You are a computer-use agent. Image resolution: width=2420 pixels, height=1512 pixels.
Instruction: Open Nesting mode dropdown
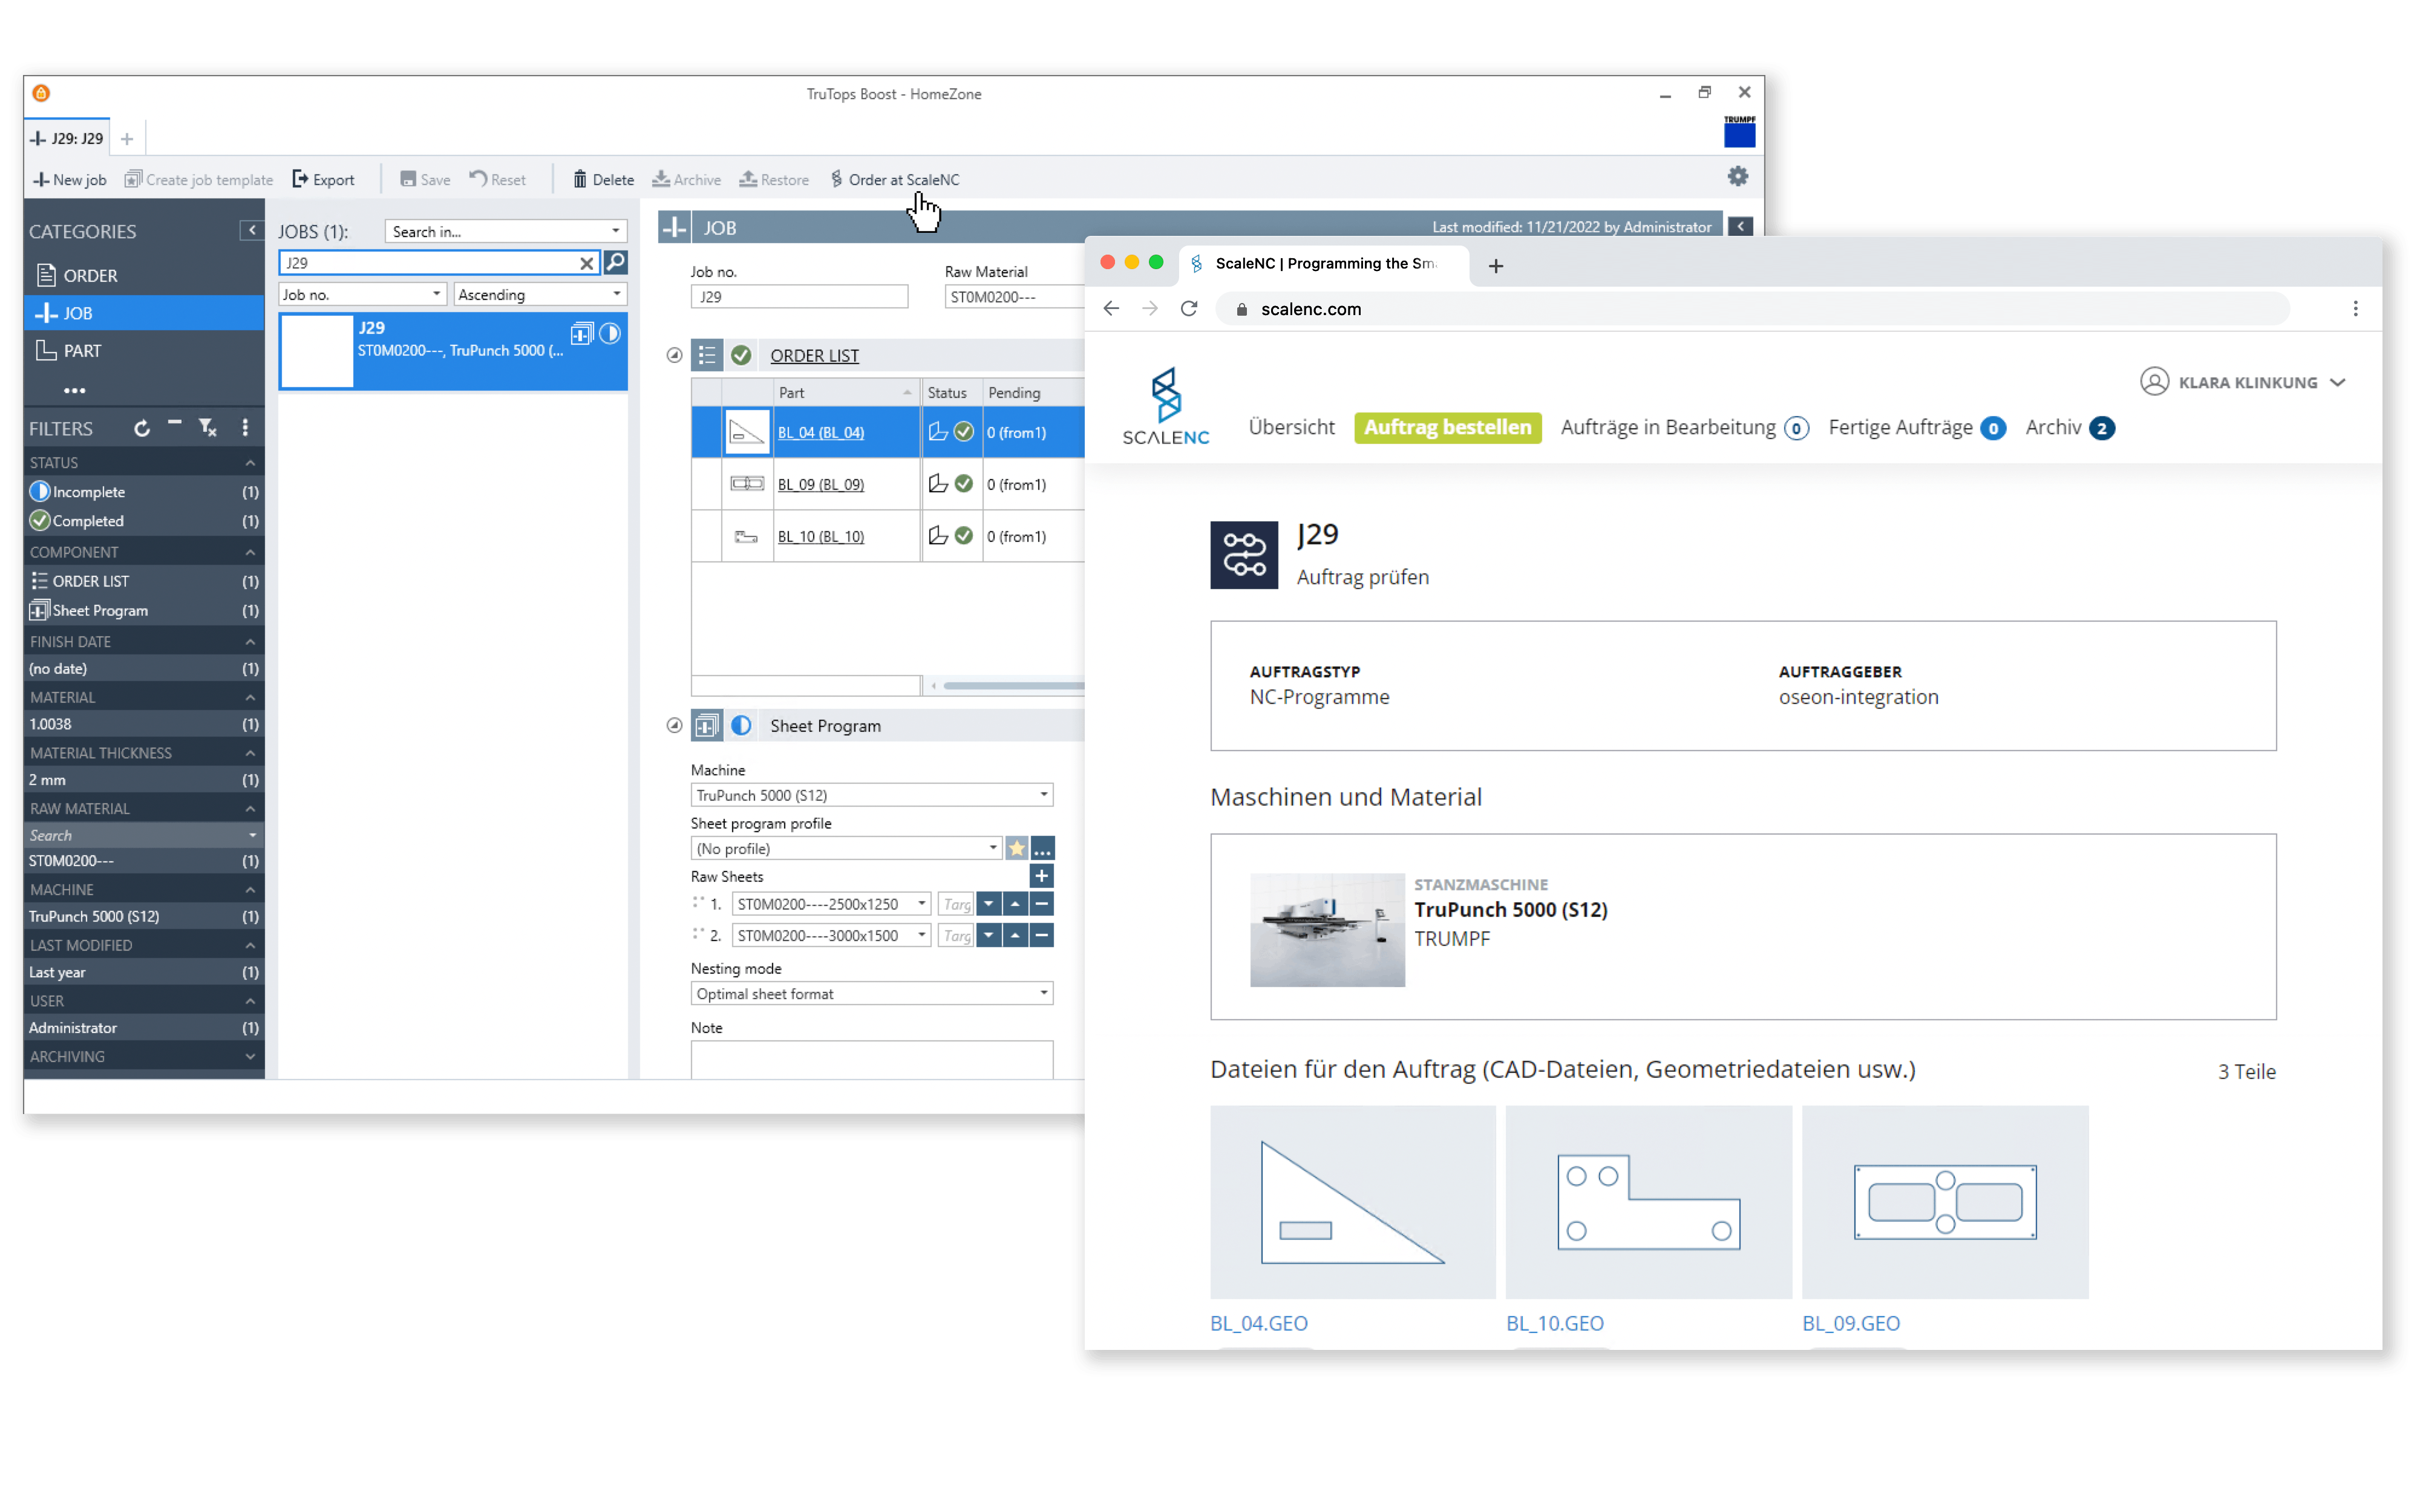point(872,994)
